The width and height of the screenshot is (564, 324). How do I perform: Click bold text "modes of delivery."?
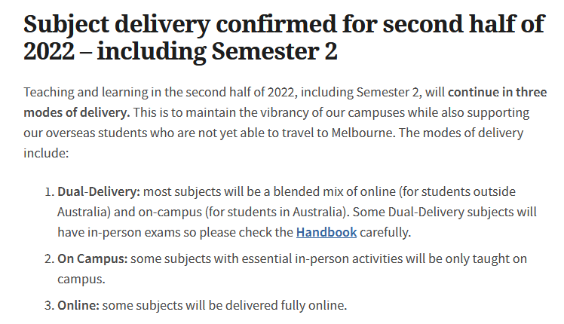click(x=77, y=112)
